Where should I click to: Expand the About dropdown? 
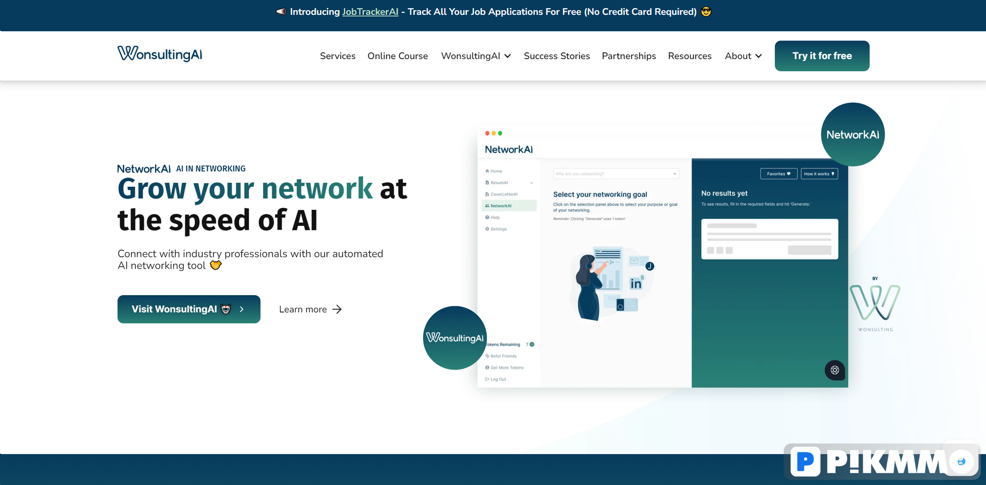pos(743,56)
